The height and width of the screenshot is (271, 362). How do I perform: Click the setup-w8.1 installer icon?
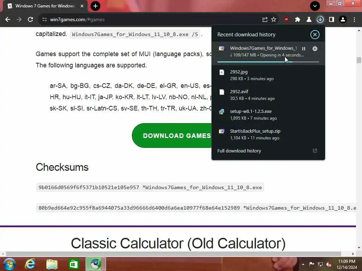pos(222,112)
